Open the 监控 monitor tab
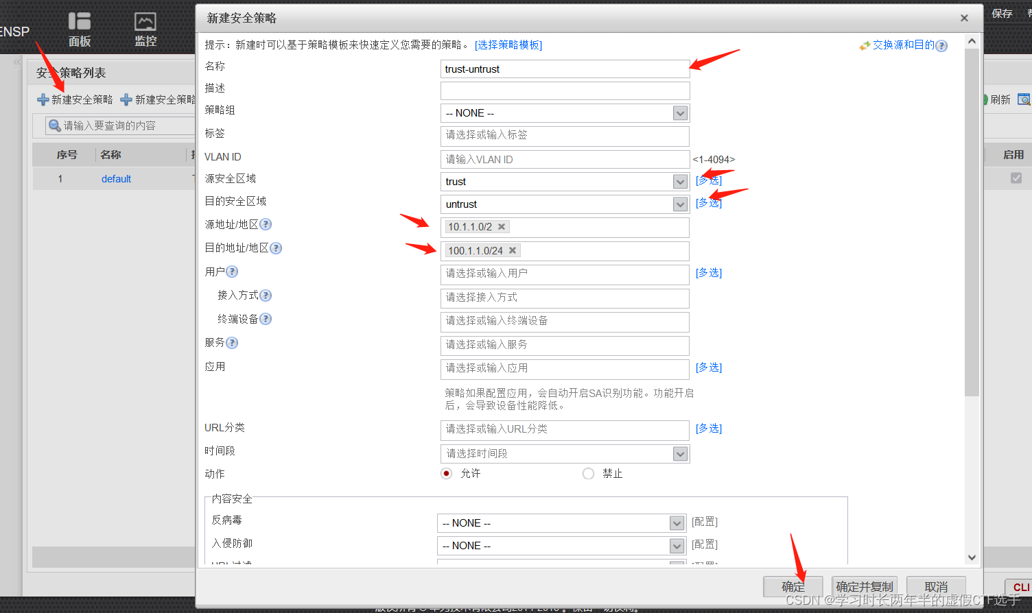1032x613 pixels. [145, 29]
